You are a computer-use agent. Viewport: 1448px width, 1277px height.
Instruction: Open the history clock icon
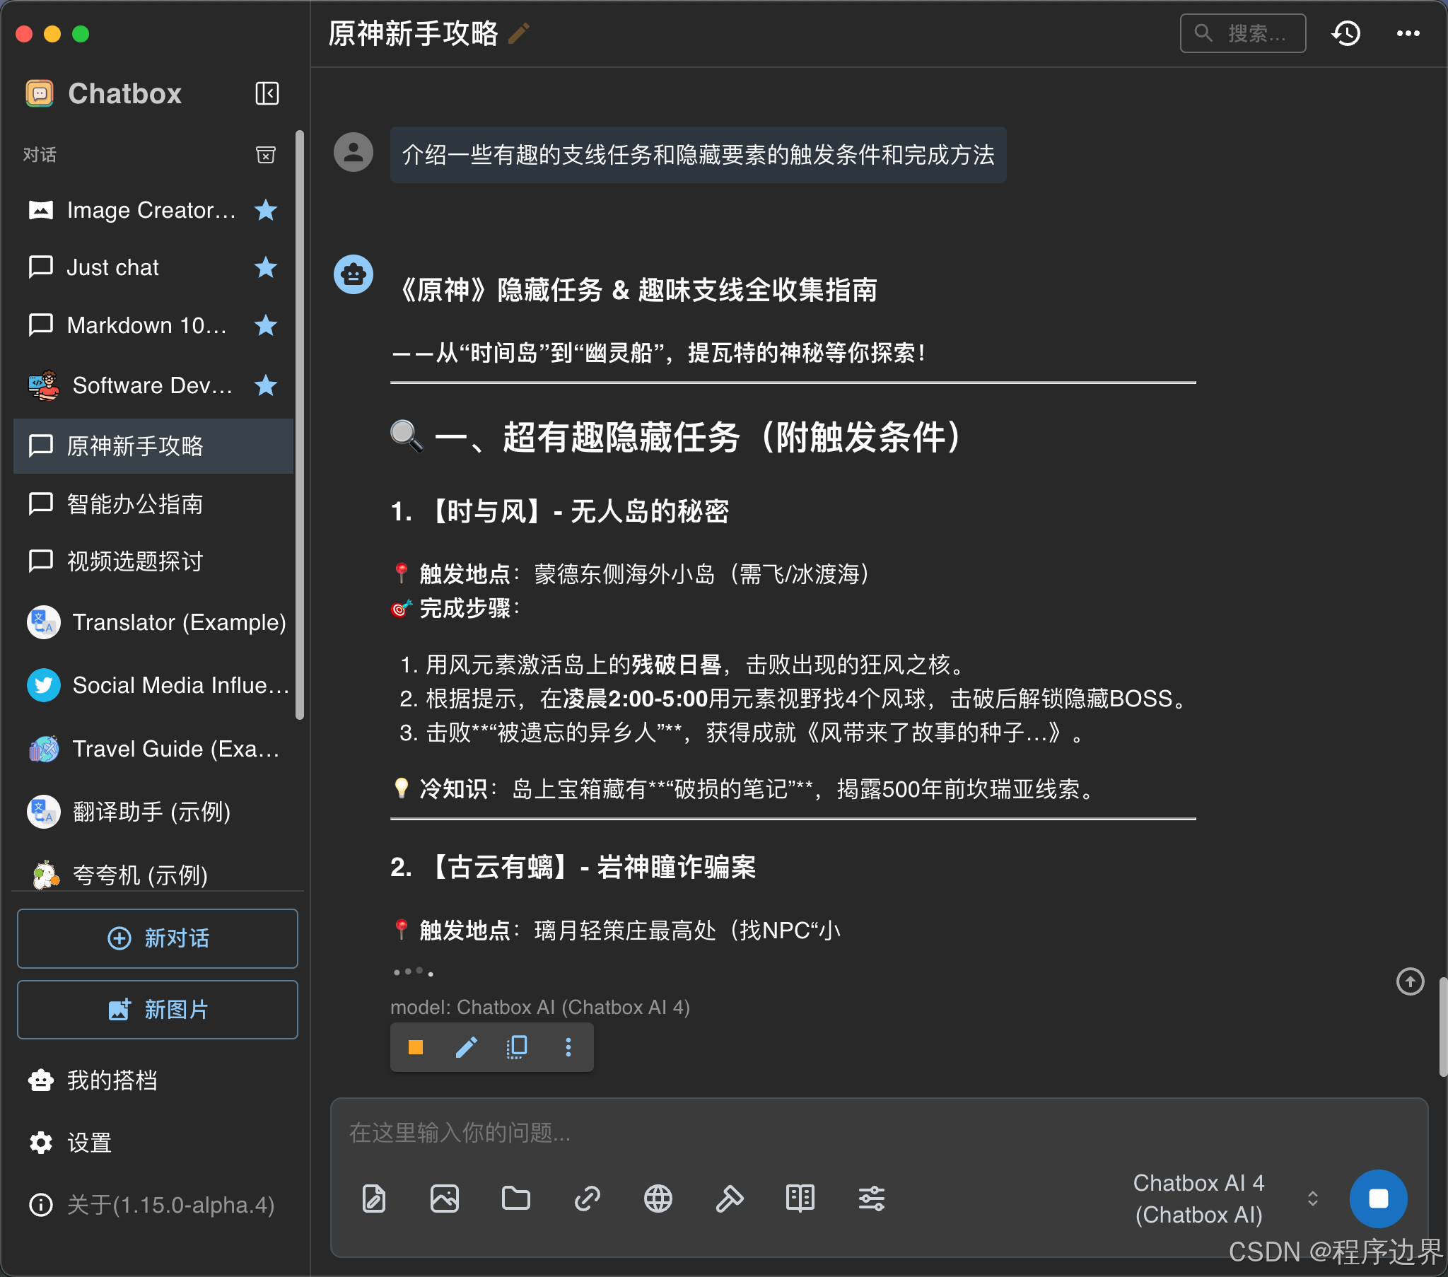pos(1345,33)
